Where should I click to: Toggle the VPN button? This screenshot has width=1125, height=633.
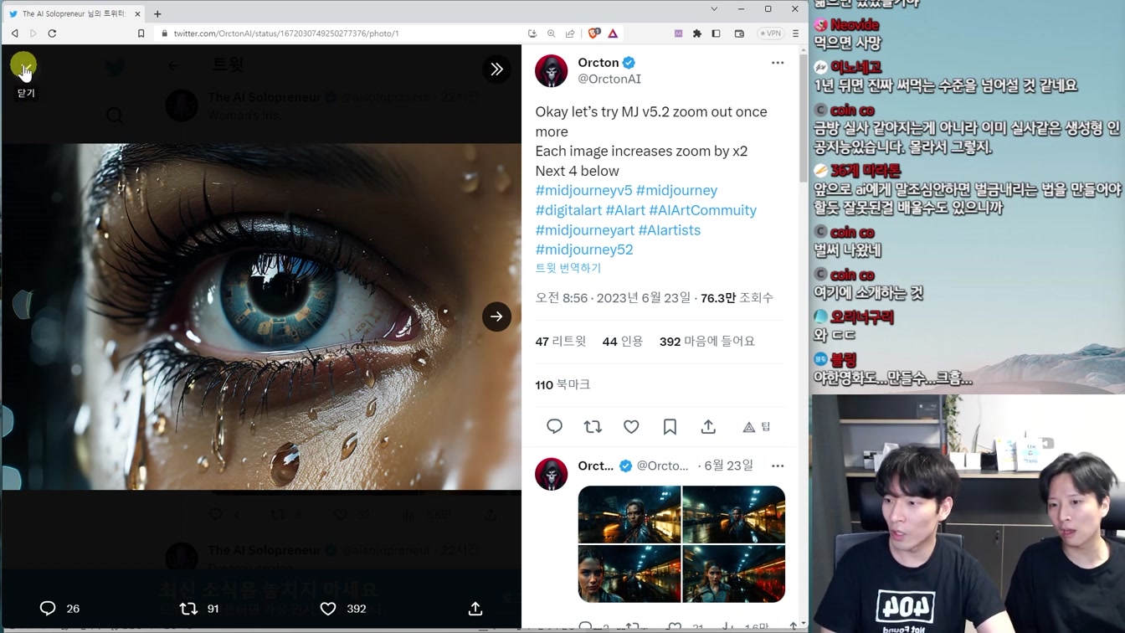pos(770,33)
